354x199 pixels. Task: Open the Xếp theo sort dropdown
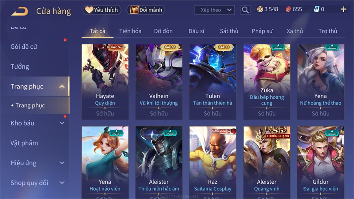coord(214,10)
